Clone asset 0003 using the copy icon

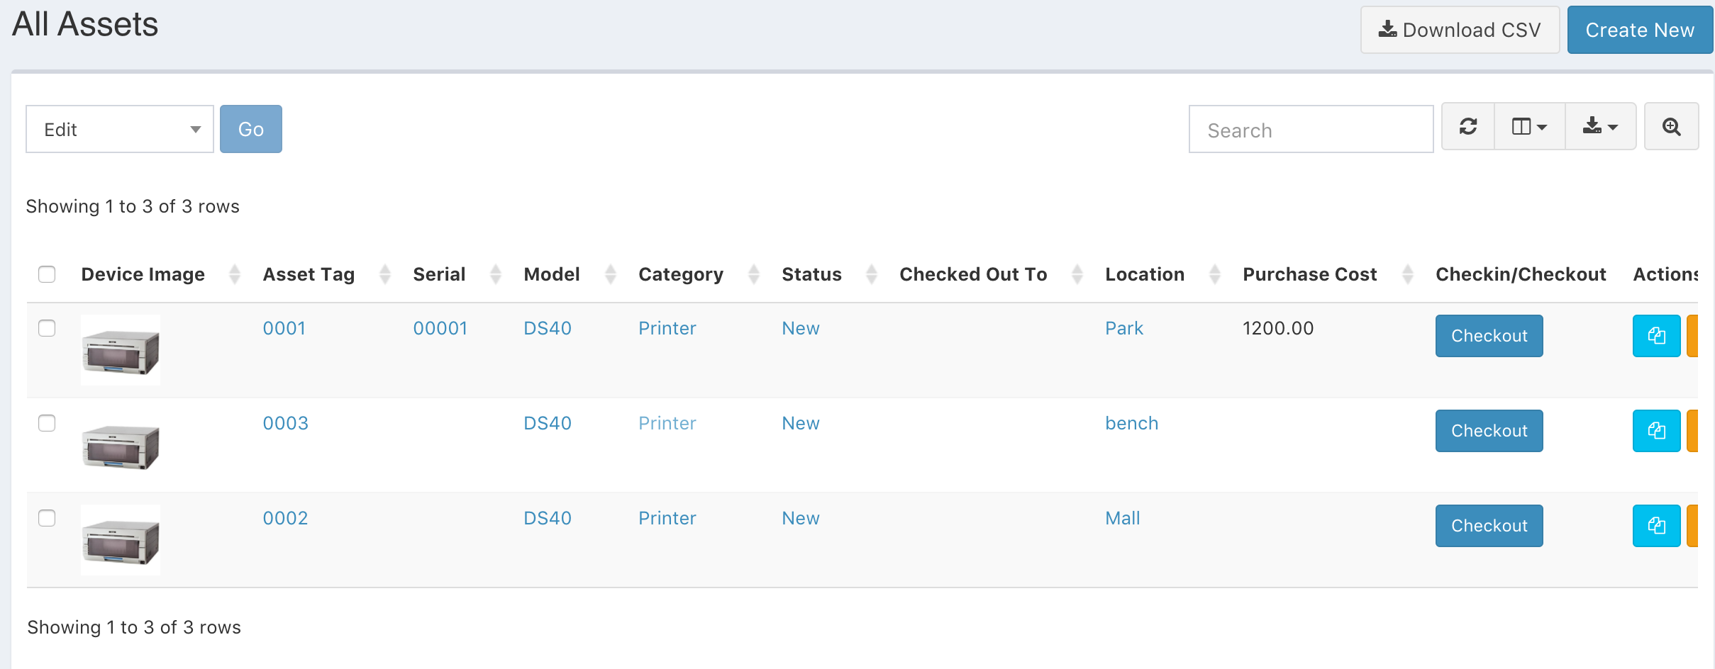pos(1657,430)
